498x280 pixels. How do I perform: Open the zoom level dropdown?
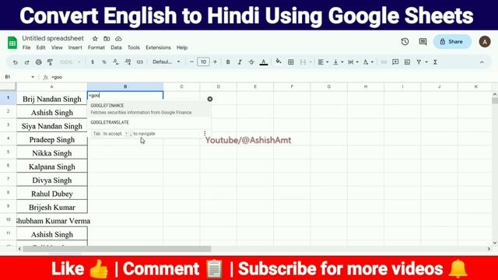pyautogui.click(x=70, y=62)
